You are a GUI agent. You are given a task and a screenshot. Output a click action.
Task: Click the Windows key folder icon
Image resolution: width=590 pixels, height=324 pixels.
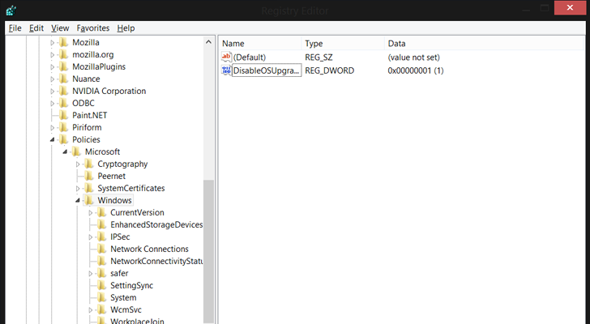point(89,200)
